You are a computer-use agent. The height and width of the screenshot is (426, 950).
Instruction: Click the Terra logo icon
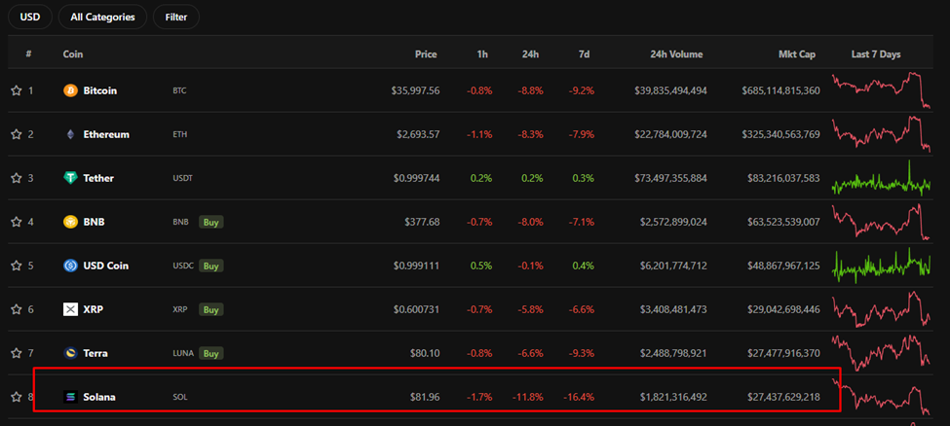(70, 353)
